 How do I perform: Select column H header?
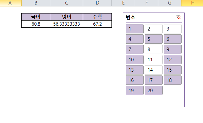pyautogui.click(x=192, y=3)
